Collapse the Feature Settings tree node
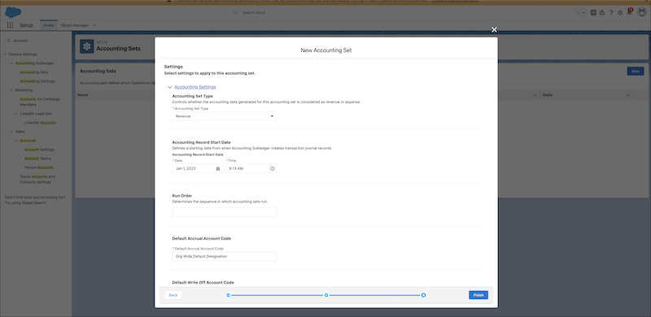The height and width of the screenshot is (317, 651). coord(5,54)
